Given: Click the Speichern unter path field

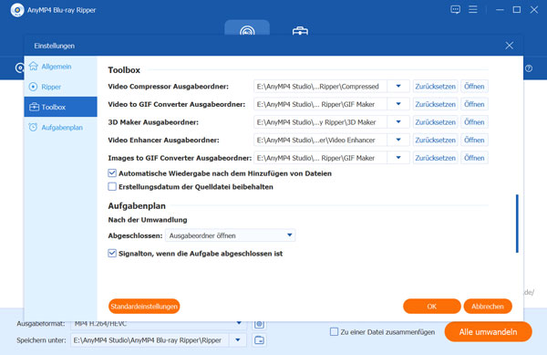Looking at the screenshot, I should [x=150, y=340].
